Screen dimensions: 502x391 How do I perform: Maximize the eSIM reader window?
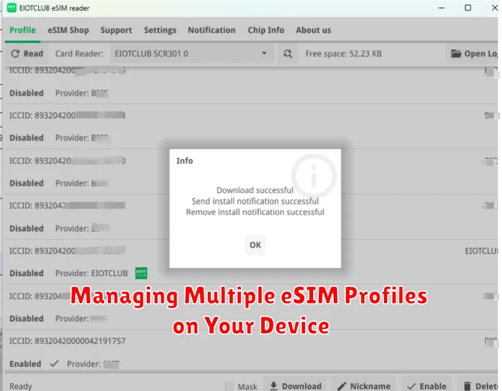pyautogui.click(x=467, y=8)
